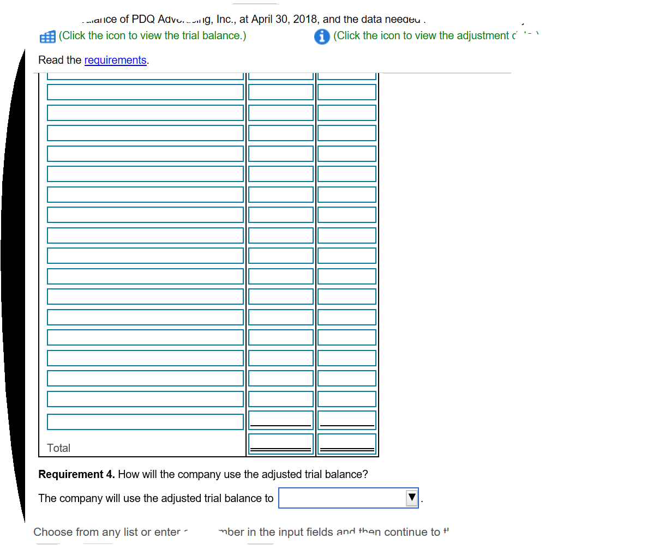Viewport: 665px width, 550px height.
Task: Select the circular info icon for adjustment data
Action: pos(322,37)
